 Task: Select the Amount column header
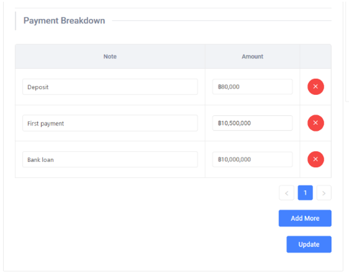252,57
